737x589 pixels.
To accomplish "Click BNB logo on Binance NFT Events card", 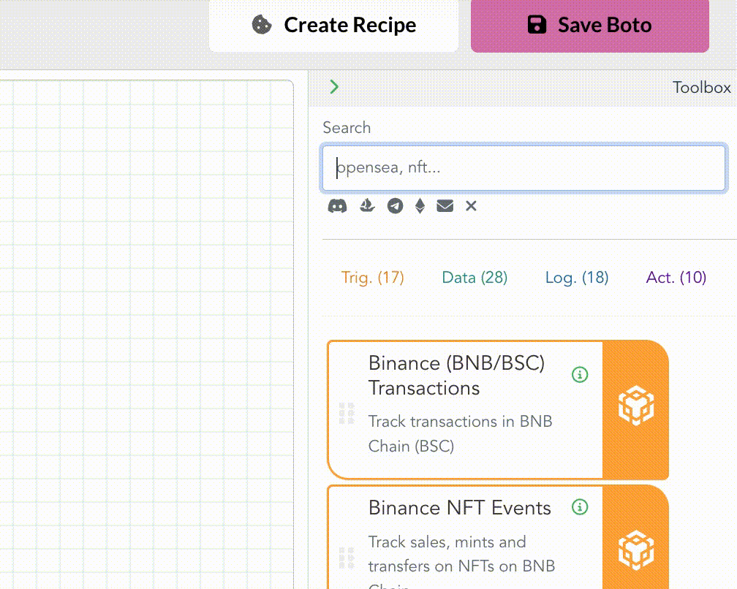I will point(636,550).
